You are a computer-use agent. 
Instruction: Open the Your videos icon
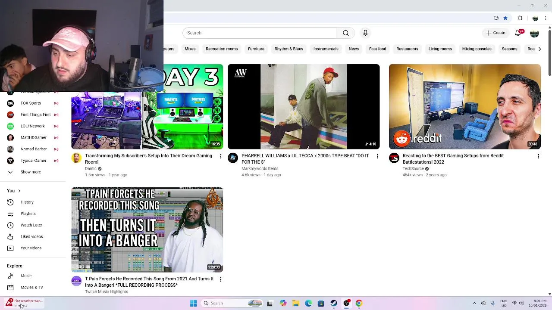click(x=10, y=248)
